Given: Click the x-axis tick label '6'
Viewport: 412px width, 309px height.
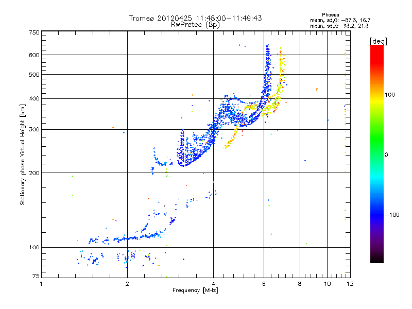Looking at the screenshot, I should 264,284.
